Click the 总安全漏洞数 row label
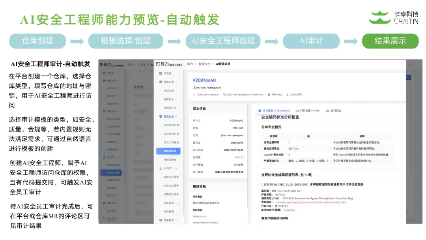The image size is (426, 240). [271, 142]
